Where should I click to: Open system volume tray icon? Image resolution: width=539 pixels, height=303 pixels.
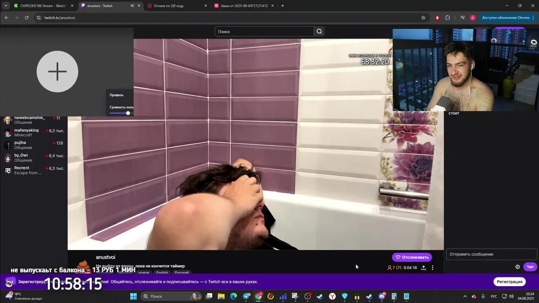click(x=511, y=296)
